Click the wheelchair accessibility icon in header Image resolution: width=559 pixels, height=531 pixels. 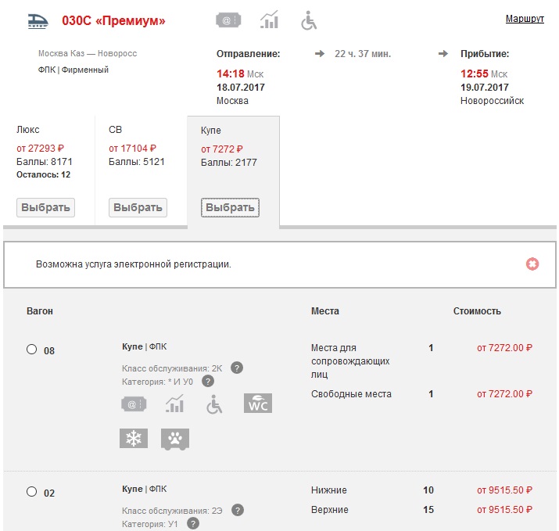coord(309,20)
